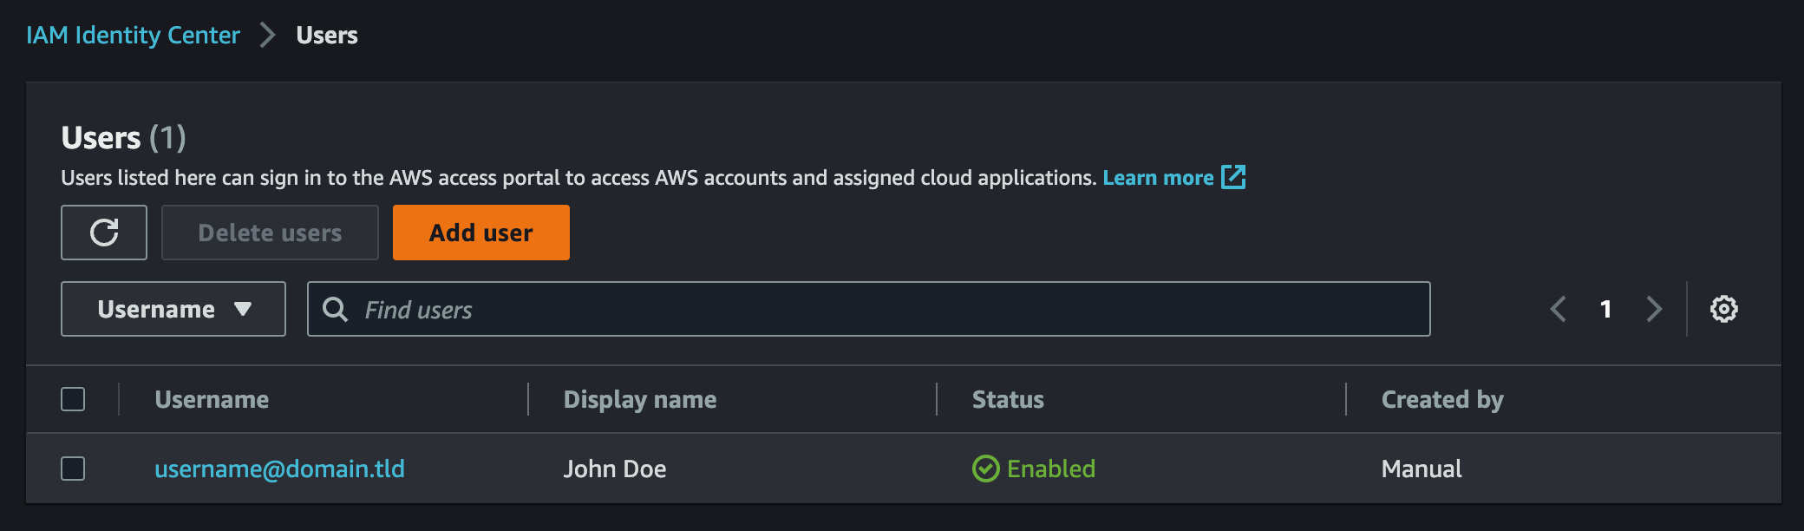The width and height of the screenshot is (1804, 531).
Task: Go to previous page arrow
Action: tap(1559, 309)
